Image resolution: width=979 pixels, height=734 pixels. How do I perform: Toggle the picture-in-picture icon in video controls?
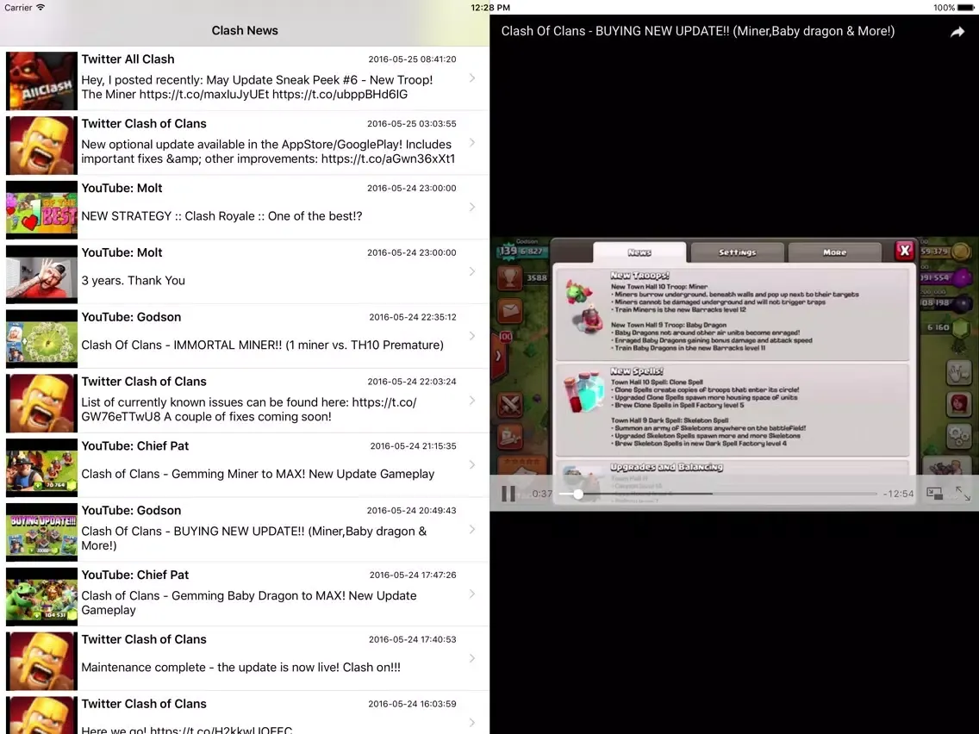[x=934, y=493]
